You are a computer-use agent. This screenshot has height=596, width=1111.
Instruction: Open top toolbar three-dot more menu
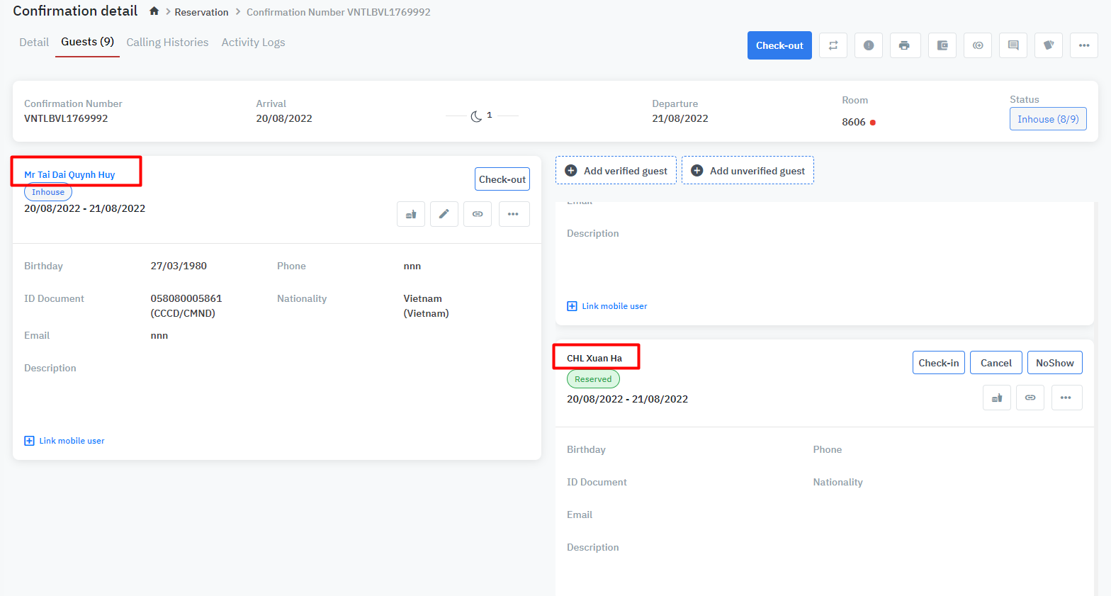coord(1083,45)
